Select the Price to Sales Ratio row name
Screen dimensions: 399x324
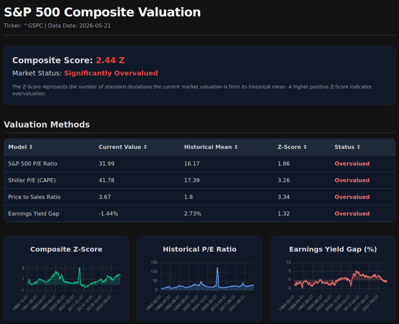pyautogui.click(x=34, y=197)
